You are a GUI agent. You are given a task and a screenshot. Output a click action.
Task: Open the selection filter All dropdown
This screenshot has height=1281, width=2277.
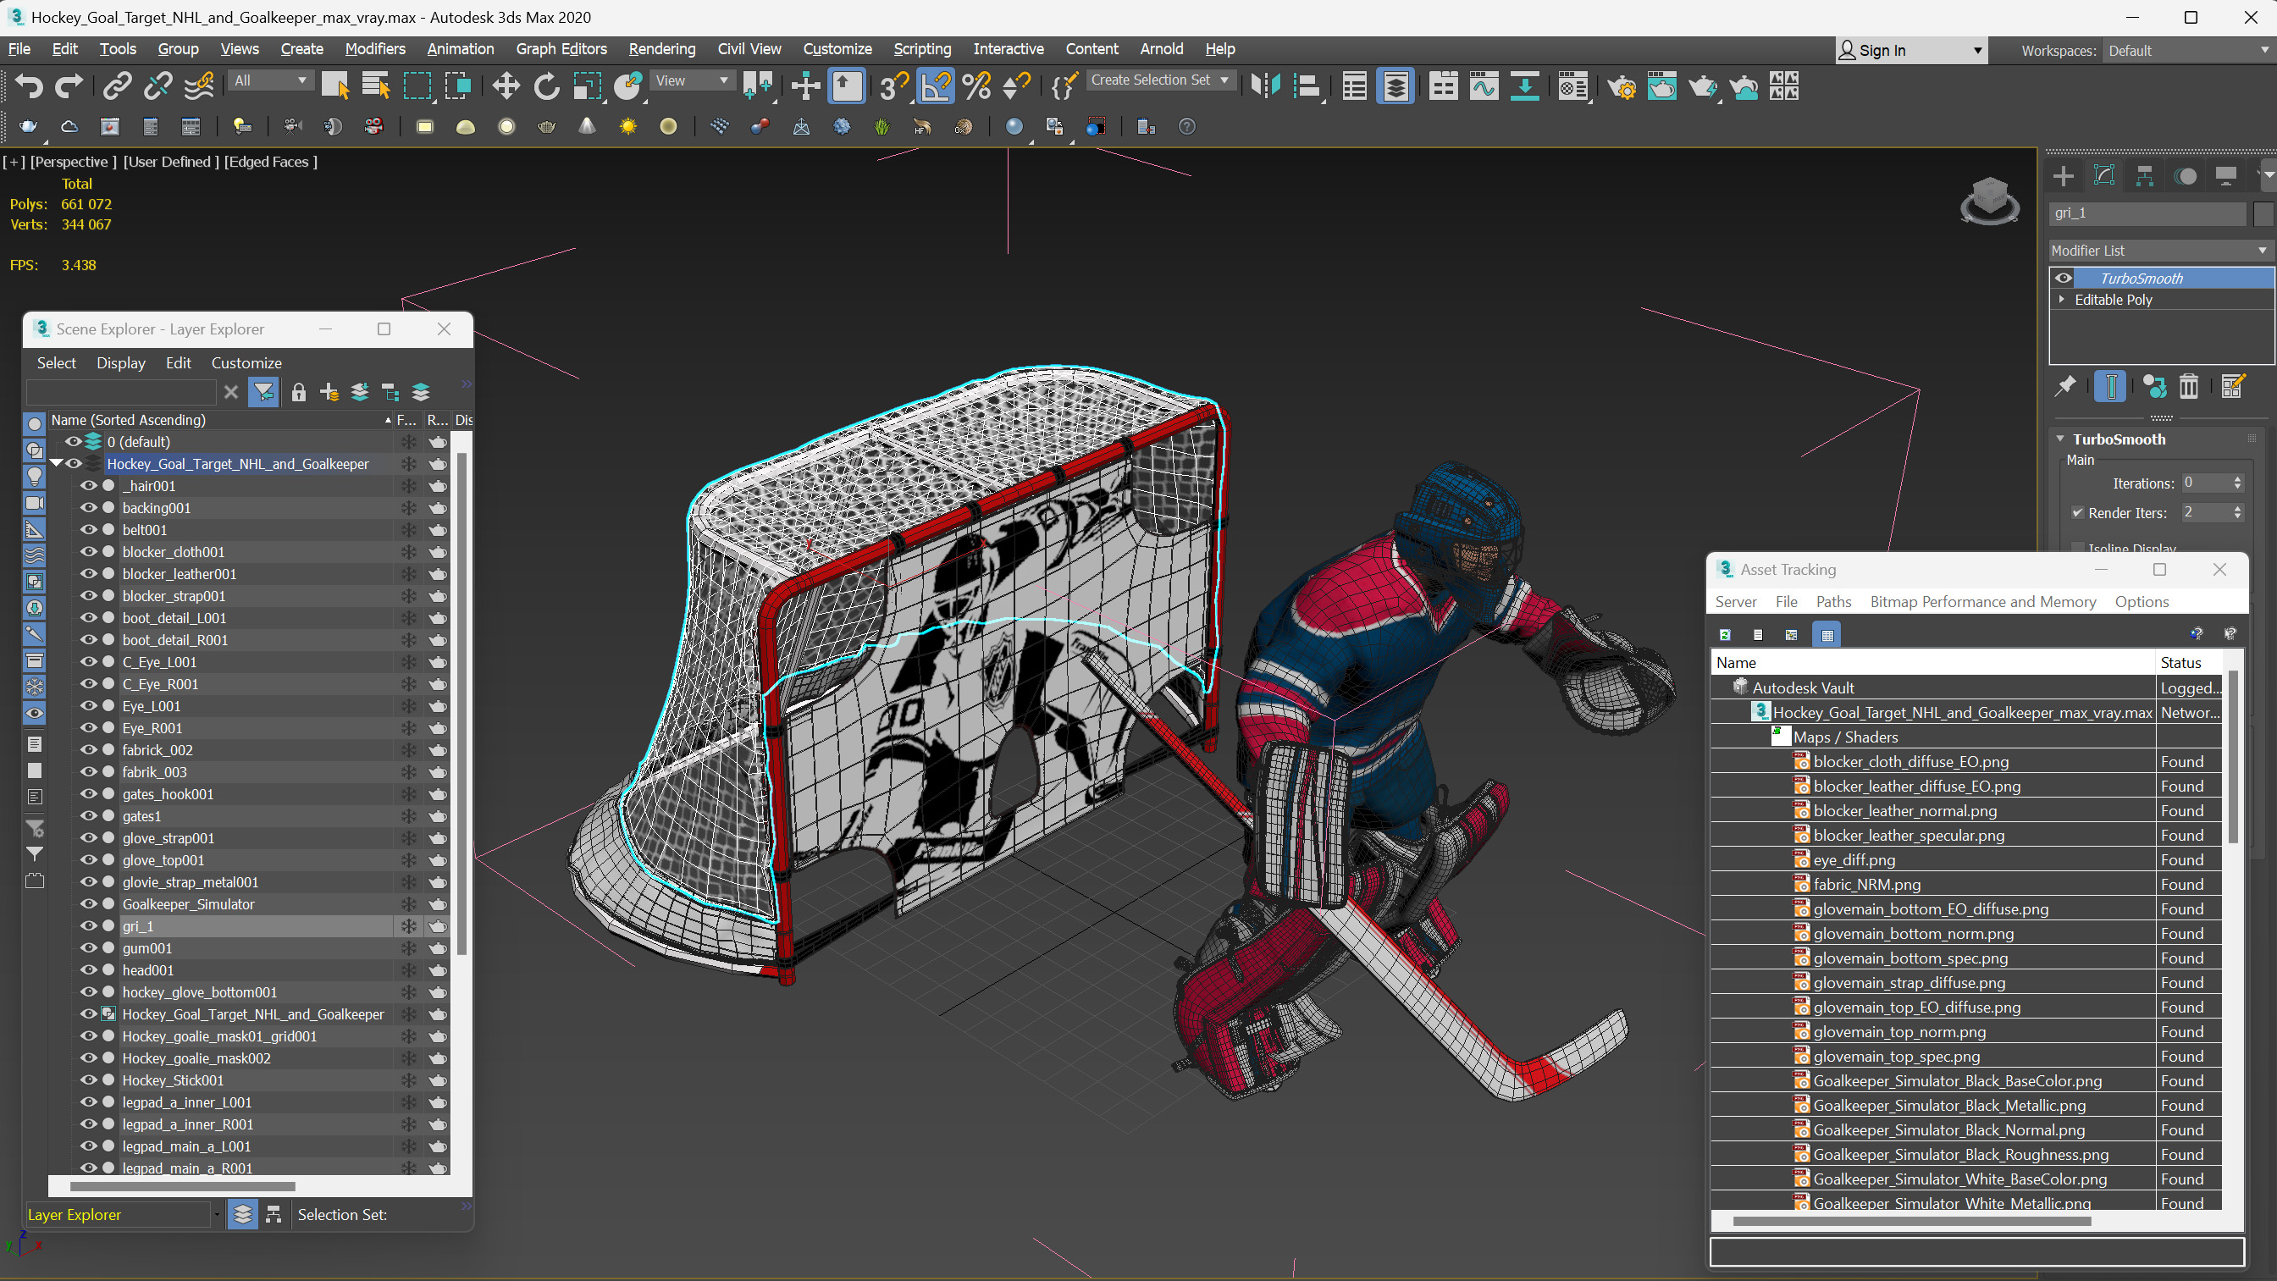270,80
